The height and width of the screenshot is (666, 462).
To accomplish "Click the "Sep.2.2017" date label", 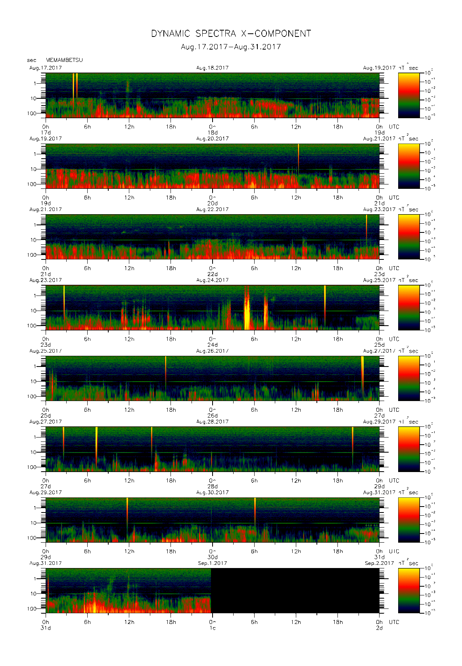I will (x=380, y=563).
